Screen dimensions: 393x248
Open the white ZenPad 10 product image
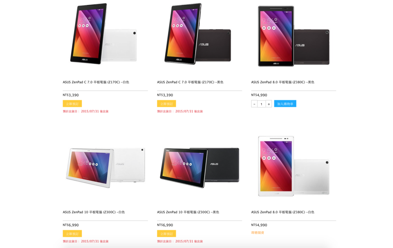(105, 166)
